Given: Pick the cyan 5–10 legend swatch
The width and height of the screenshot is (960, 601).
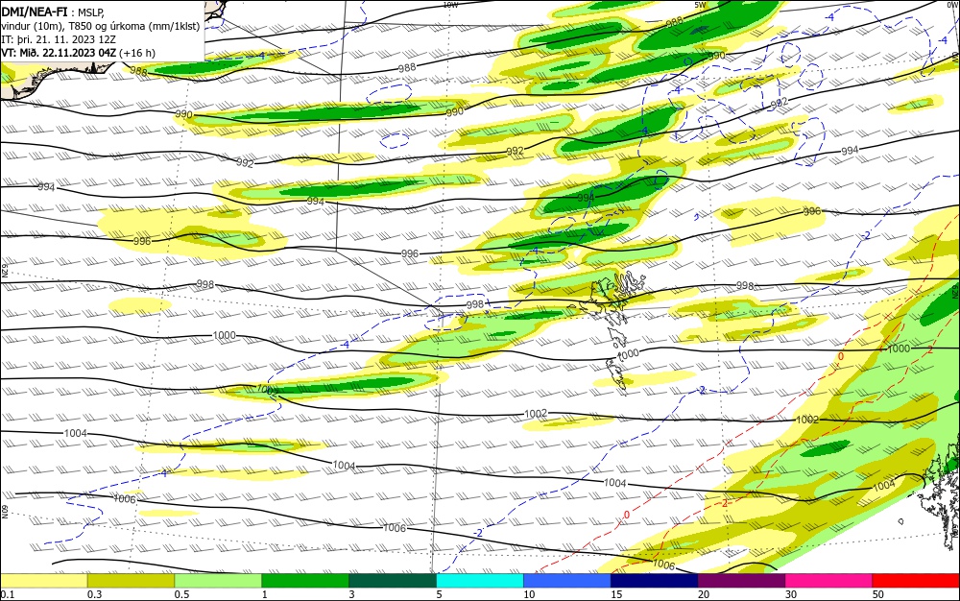Looking at the screenshot, I should click(x=480, y=581).
